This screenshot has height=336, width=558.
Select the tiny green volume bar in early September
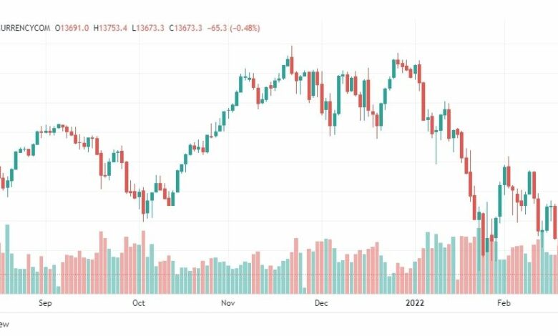coord(59,290)
